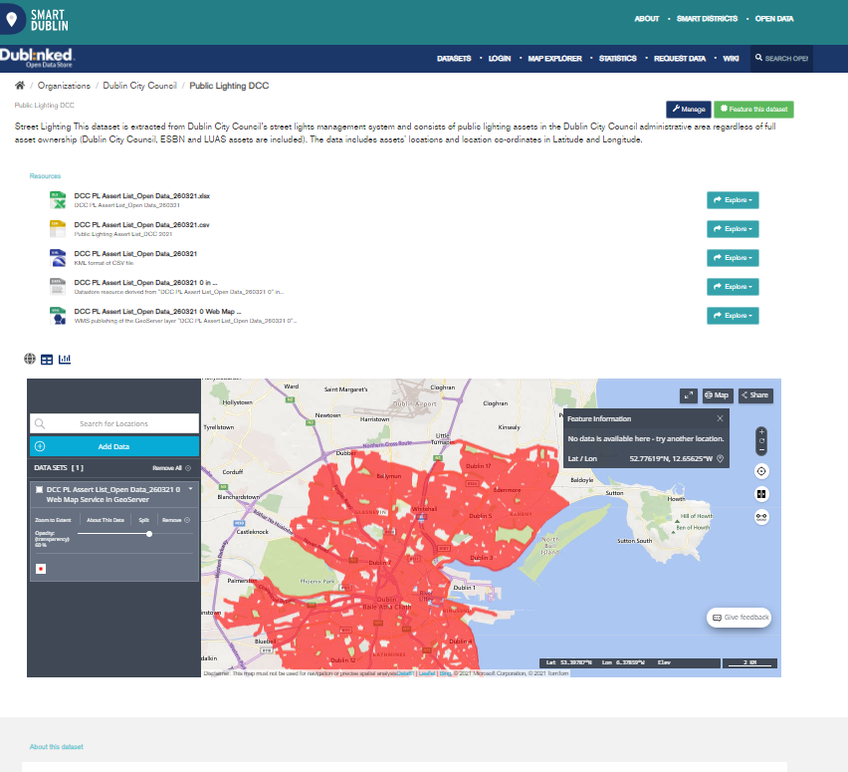This screenshot has height=772, width=848.
Task: Click the measure distance tool icon
Action: pyautogui.click(x=761, y=516)
